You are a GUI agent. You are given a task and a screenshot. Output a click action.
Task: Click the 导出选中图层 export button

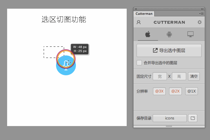[x=169, y=50]
